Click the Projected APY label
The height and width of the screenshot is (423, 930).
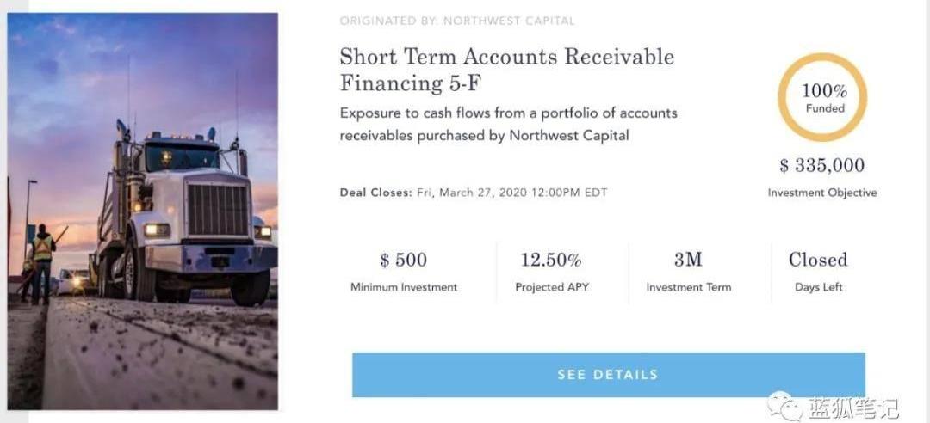tap(552, 287)
